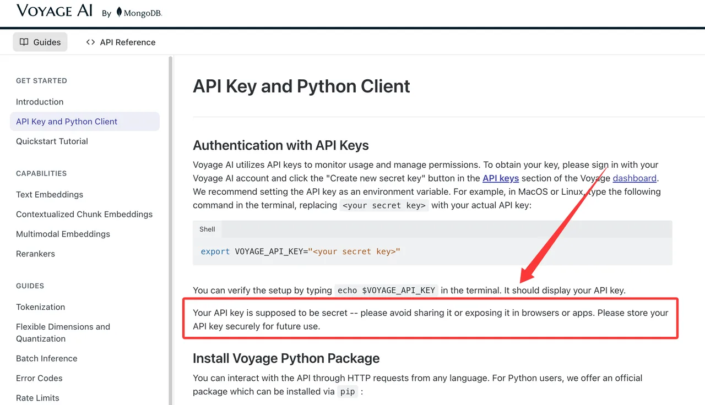Go to Batch Inference guide
This screenshot has width=705, height=405.
46,358
